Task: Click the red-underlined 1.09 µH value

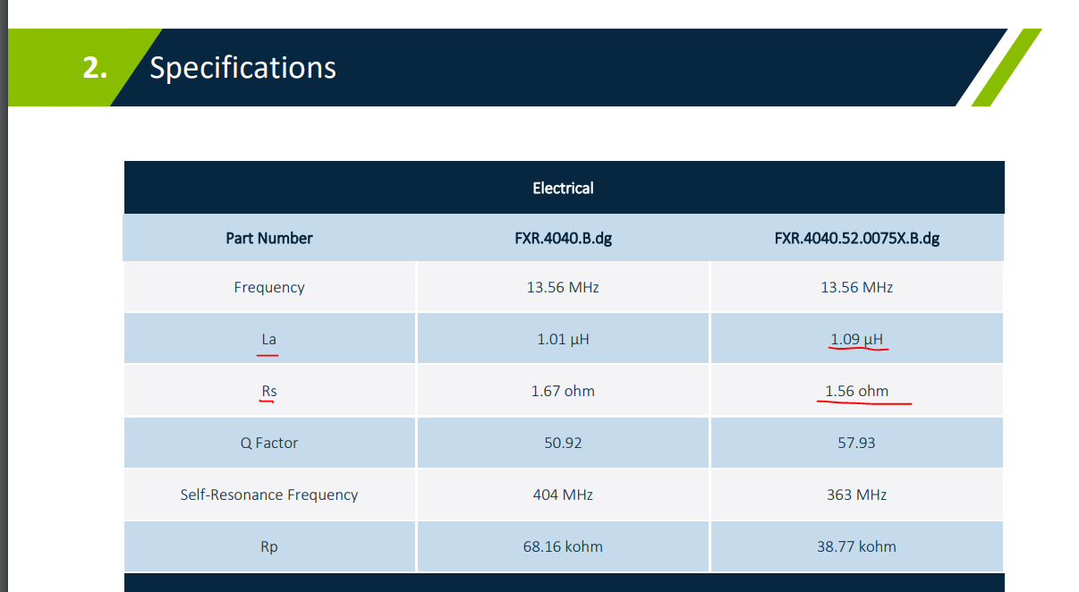Action: tap(855, 339)
